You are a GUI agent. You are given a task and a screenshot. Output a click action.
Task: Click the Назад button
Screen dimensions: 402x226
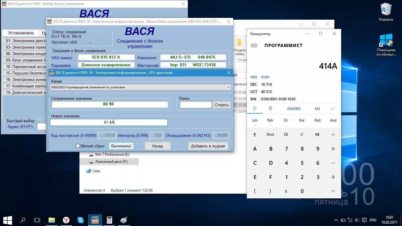pos(157,146)
